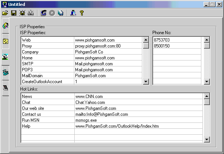Switch to the first sidebar tab with globe icon
This screenshot has width=224, height=154.
coord(6,26)
